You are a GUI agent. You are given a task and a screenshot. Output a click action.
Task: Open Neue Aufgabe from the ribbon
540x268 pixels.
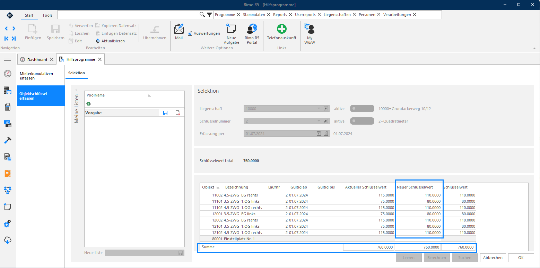(x=231, y=34)
